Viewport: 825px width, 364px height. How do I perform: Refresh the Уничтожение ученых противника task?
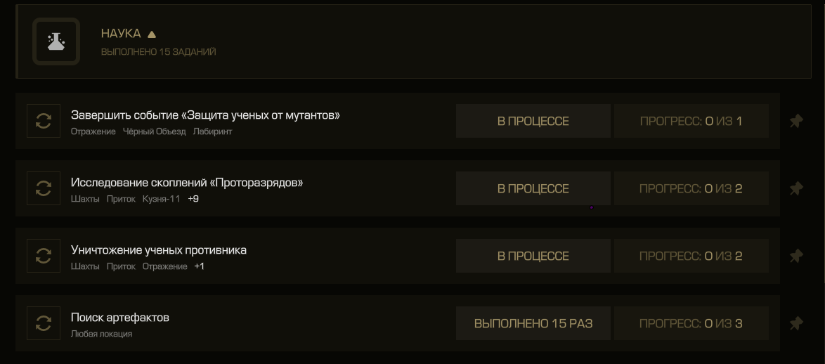[x=43, y=256]
